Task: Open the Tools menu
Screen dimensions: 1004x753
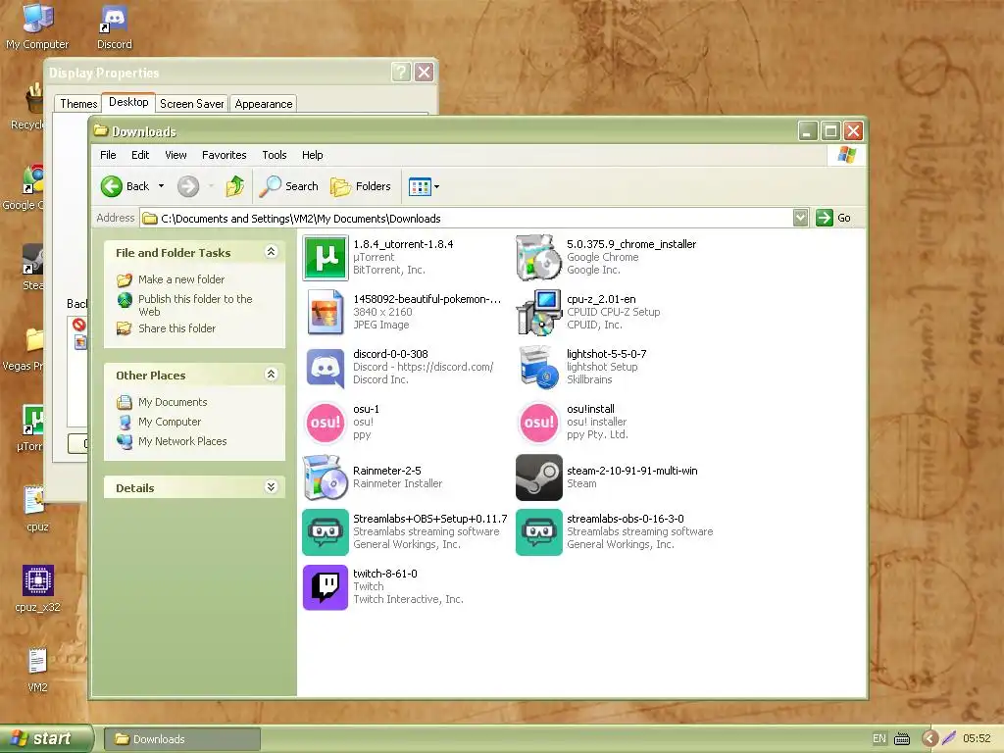Action: (275, 155)
